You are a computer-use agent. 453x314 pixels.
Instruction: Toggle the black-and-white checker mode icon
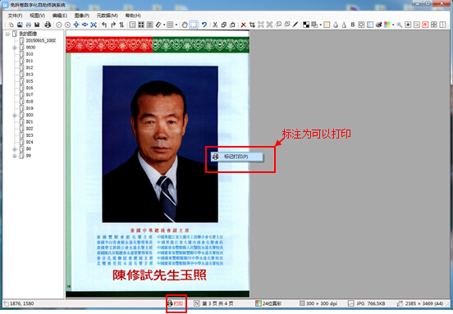click(306, 25)
